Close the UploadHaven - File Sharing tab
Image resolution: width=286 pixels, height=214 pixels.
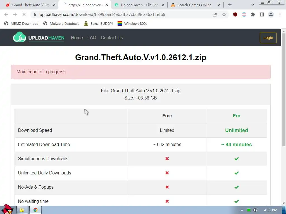163,5
